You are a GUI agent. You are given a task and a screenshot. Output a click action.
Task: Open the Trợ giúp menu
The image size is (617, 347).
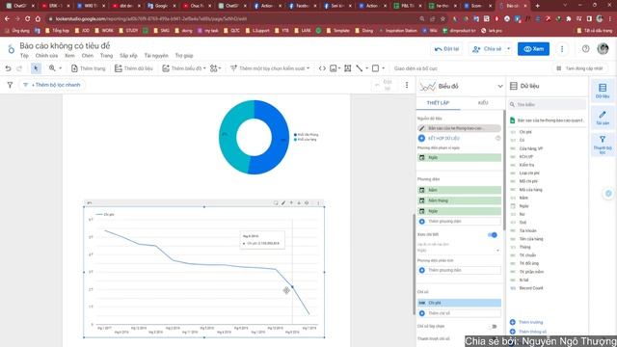(184, 56)
